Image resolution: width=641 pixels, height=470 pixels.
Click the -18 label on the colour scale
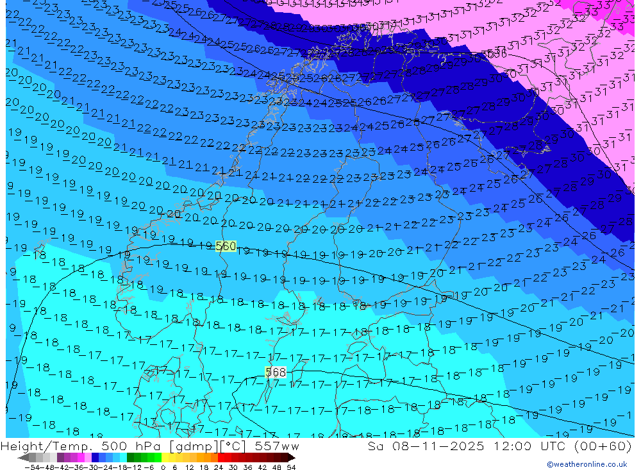tap(120, 467)
